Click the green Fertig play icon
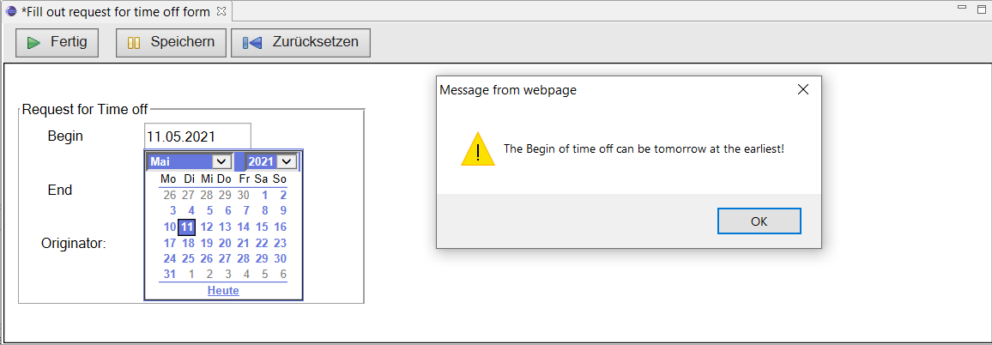Screen dimensions: 992x345 point(33,42)
